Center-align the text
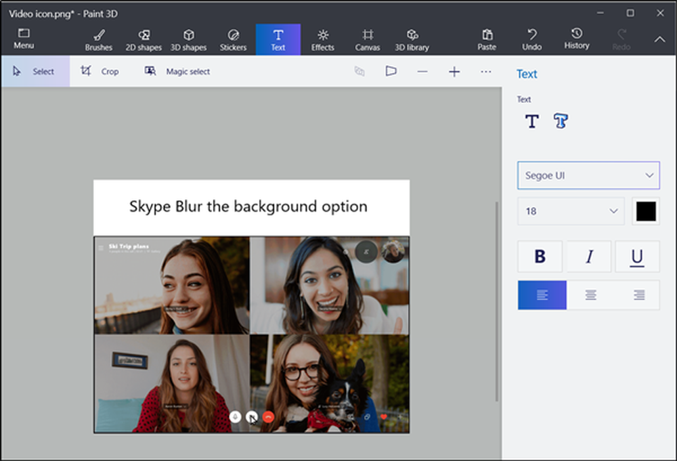The height and width of the screenshot is (461, 677). pos(590,295)
